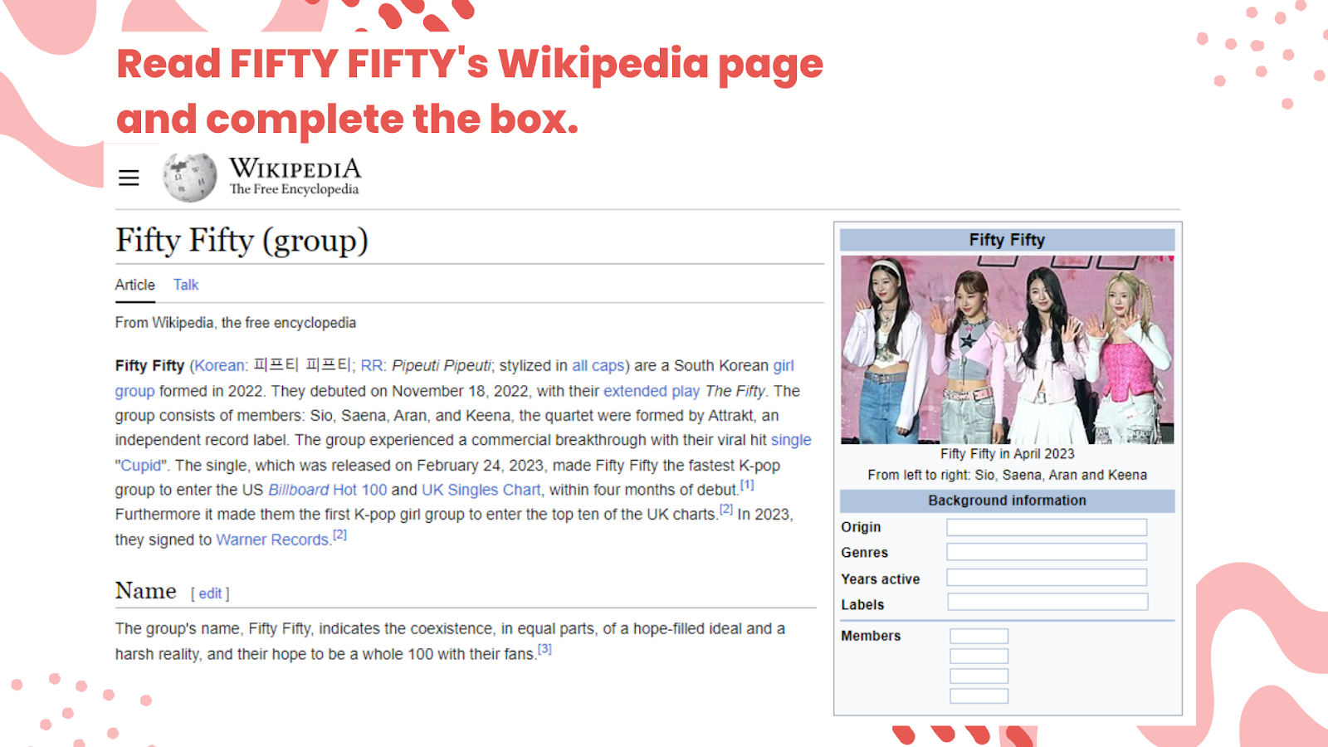Click the Fifty Fifty group photo
The height and width of the screenshot is (747, 1328).
point(1008,349)
